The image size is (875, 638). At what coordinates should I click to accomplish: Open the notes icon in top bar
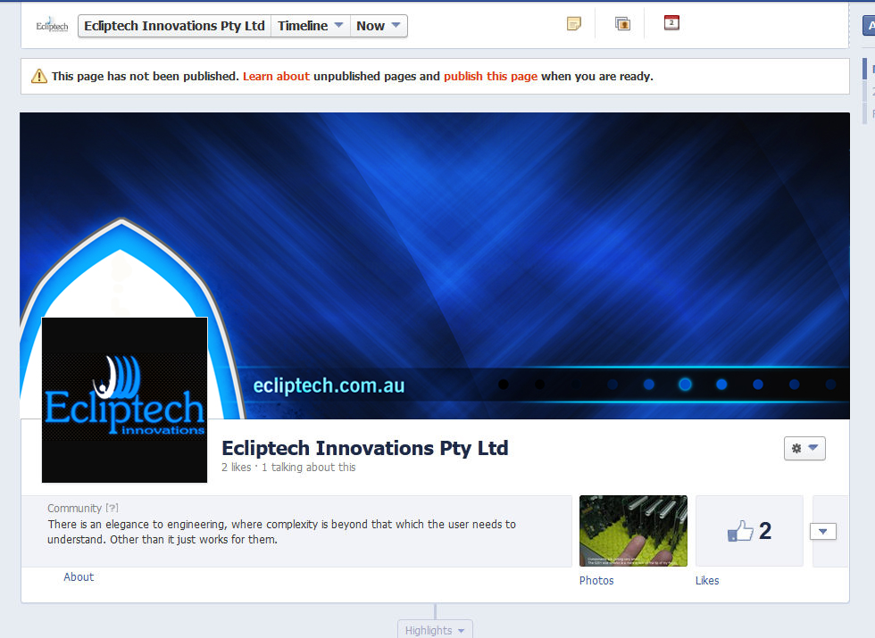[573, 24]
